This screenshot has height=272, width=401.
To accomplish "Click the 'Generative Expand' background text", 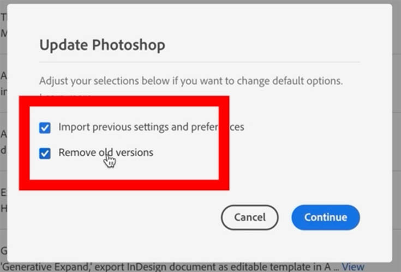I will (43, 267).
